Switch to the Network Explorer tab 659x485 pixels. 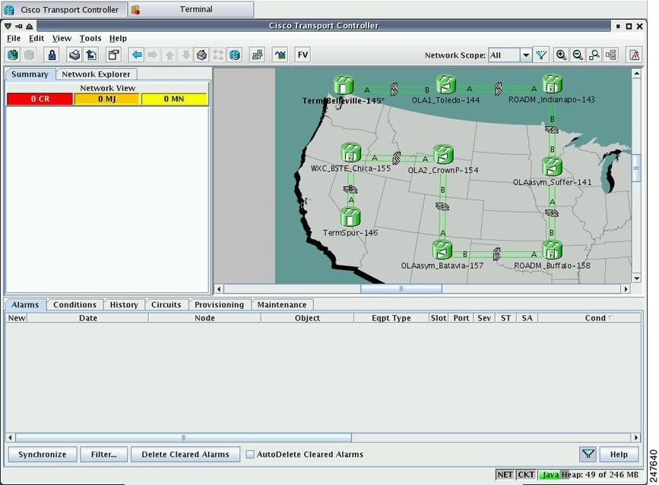tap(96, 74)
